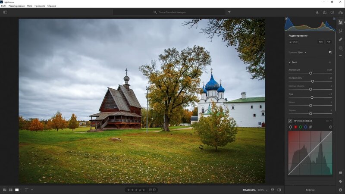
Task: Open cloud sync status icon
Action: [x=340, y=13]
